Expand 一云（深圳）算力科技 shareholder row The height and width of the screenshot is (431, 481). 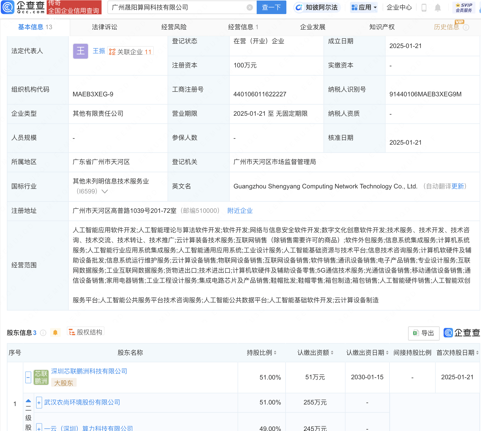point(39,427)
